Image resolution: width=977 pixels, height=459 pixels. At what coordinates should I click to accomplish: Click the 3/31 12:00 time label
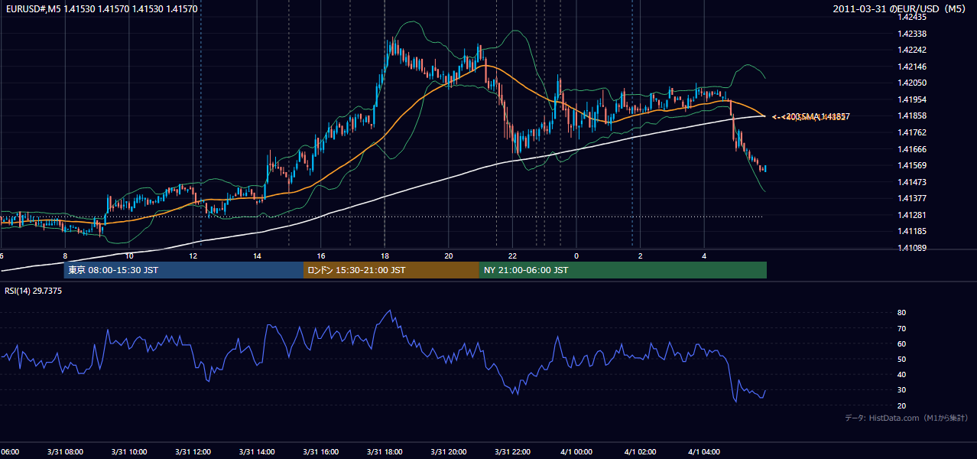pyautogui.click(x=193, y=451)
